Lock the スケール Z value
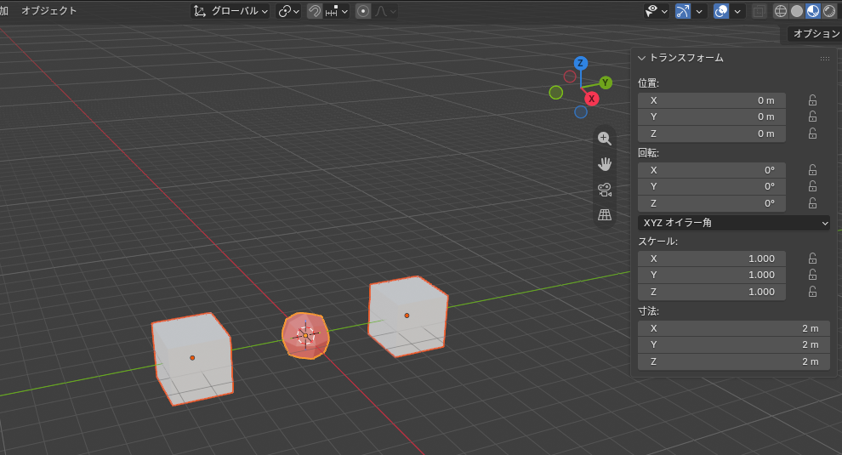 click(x=812, y=293)
